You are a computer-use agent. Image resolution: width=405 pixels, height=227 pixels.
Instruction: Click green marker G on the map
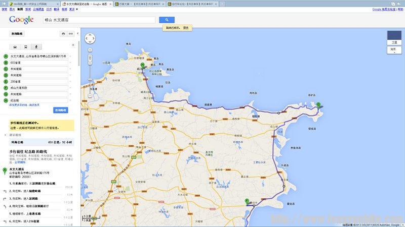[318, 104]
